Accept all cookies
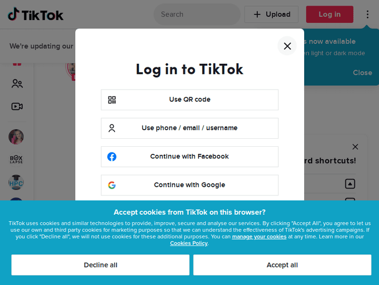The image size is (379, 285). click(x=282, y=265)
